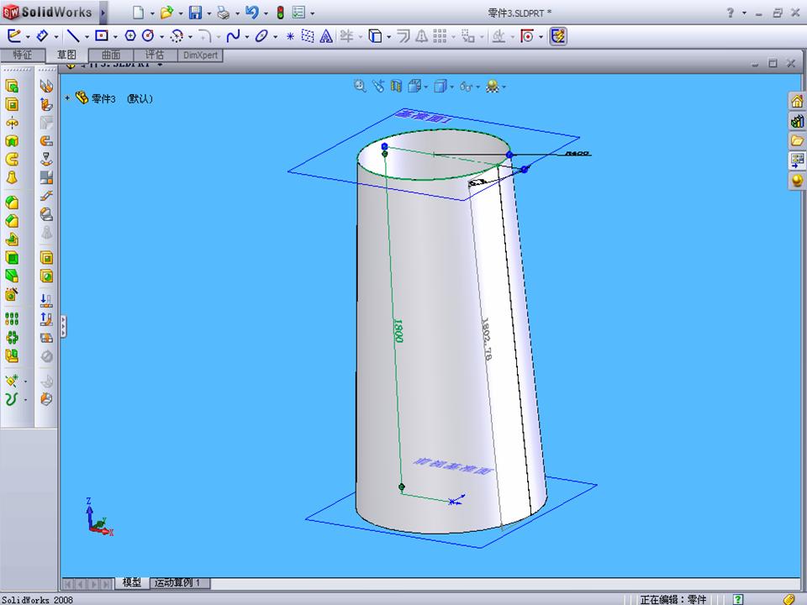Switch to the 特征 tab
Viewport: 807px width, 605px height.
coord(22,55)
